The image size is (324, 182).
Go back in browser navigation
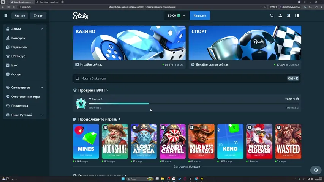point(3,7)
